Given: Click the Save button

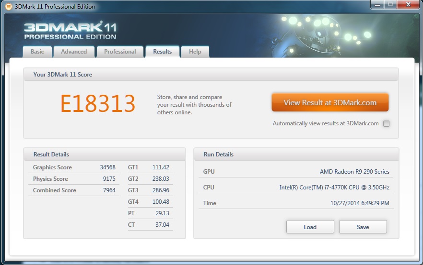Looking at the screenshot, I should pos(363,227).
